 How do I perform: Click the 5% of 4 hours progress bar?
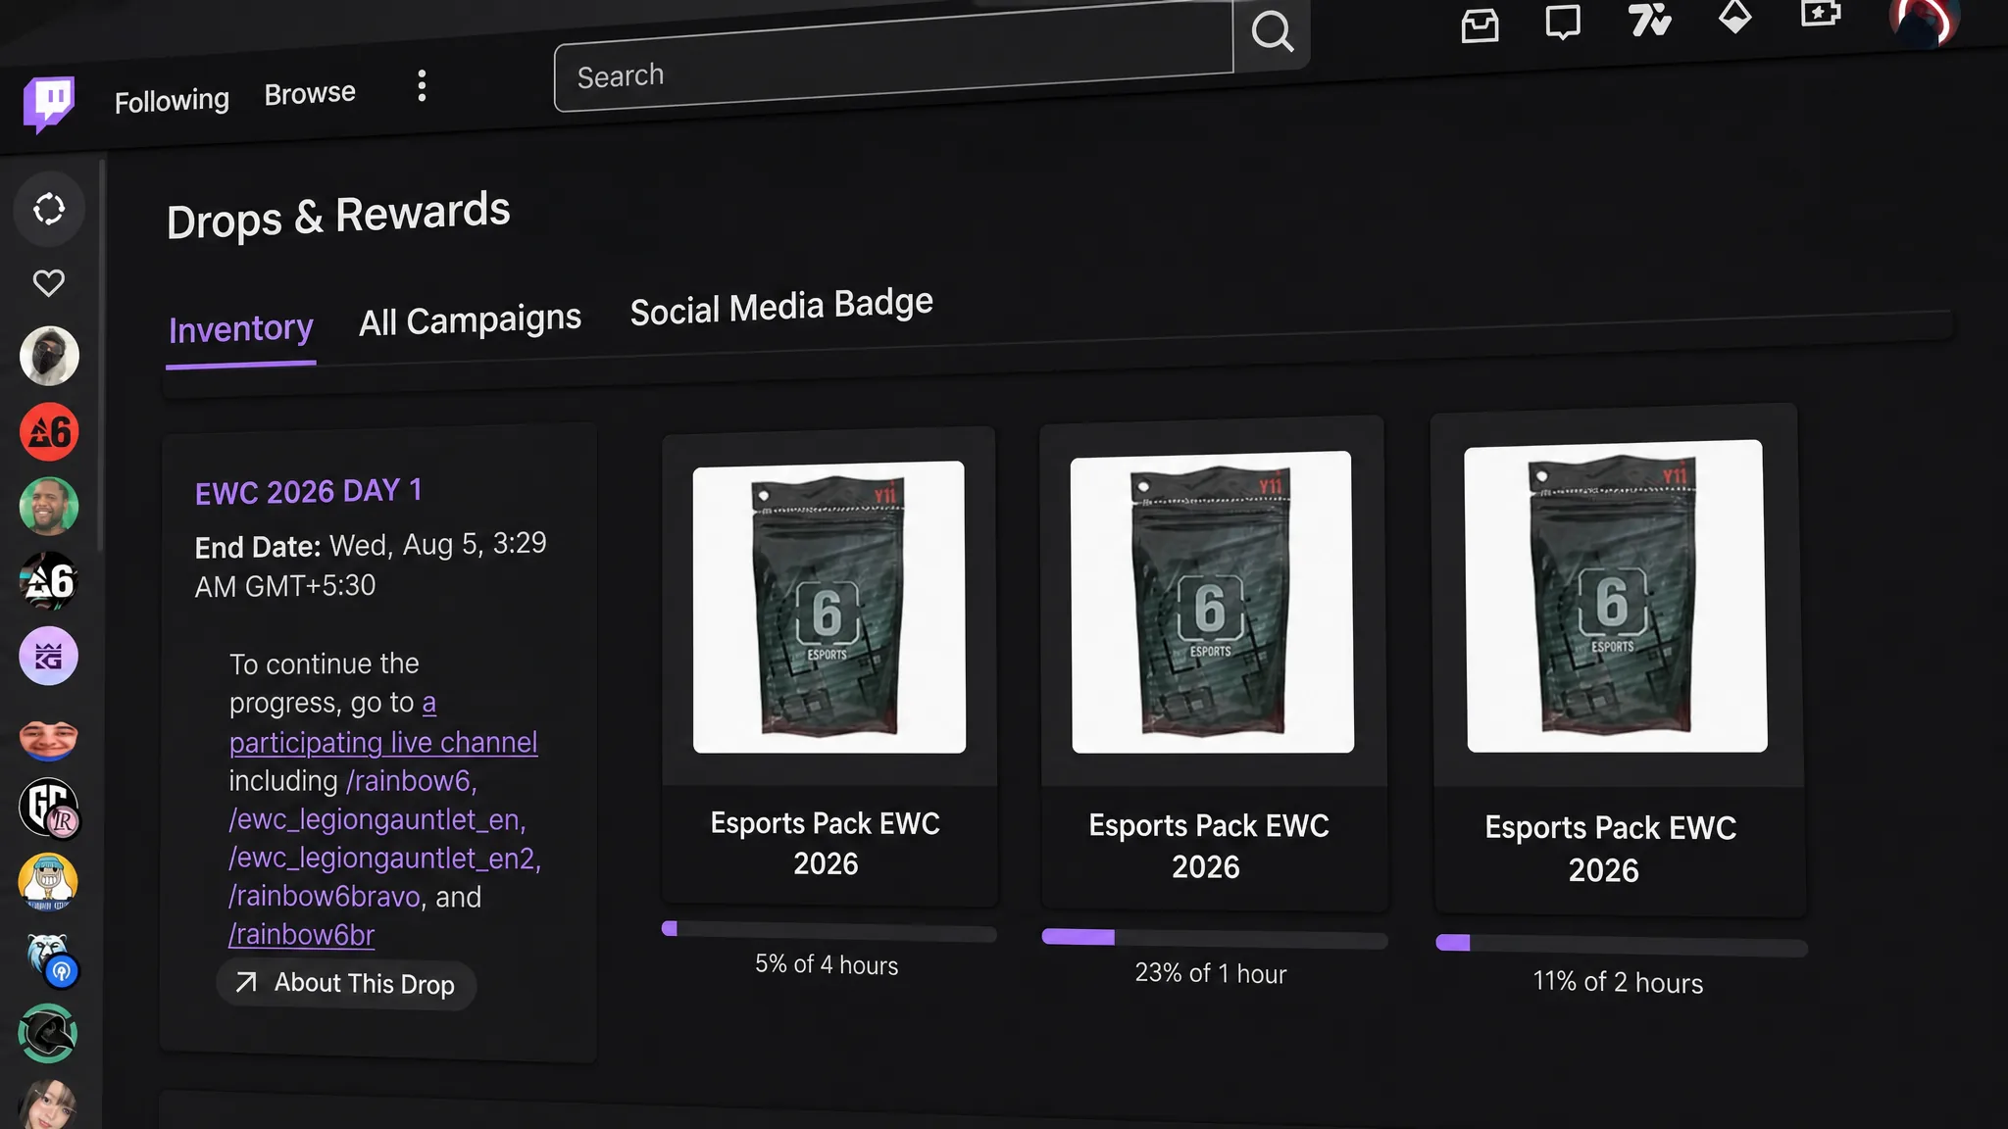pos(829,930)
